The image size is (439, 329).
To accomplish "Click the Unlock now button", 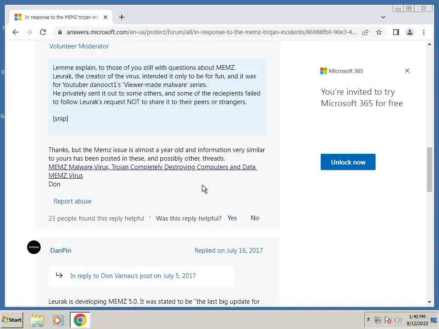I will pyautogui.click(x=348, y=162).
